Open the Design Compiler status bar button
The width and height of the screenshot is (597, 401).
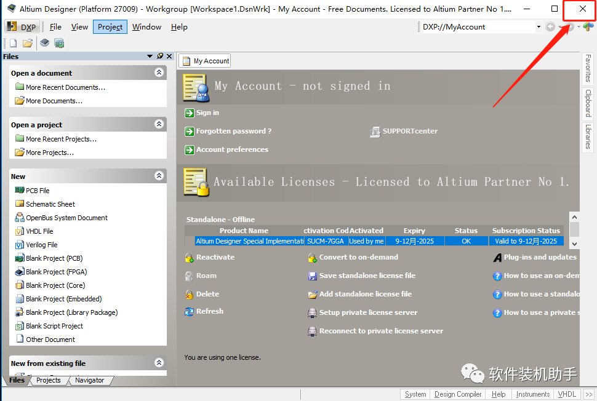click(x=458, y=394)
